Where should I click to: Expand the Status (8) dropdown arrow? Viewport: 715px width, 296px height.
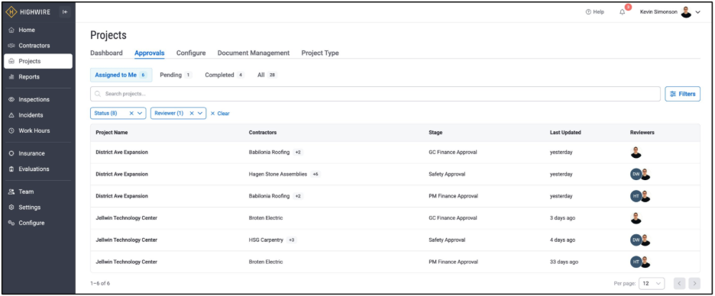pyautogui.click(x=140, y=114)
